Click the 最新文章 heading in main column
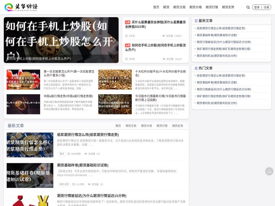Screen dimensions: 275x206 click(x=16, y=126)
